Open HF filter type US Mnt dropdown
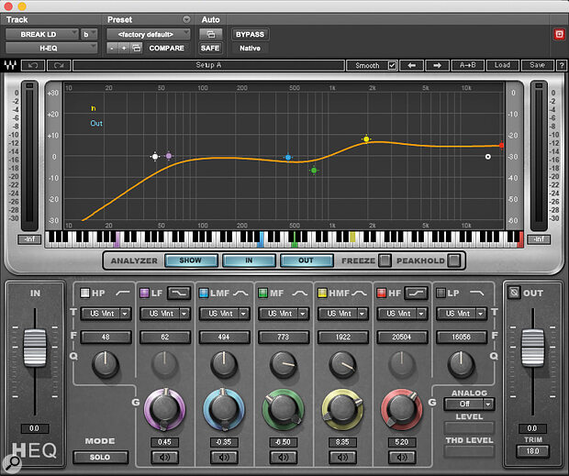This screenshot has width=569, height=476. tap(402, 314)
